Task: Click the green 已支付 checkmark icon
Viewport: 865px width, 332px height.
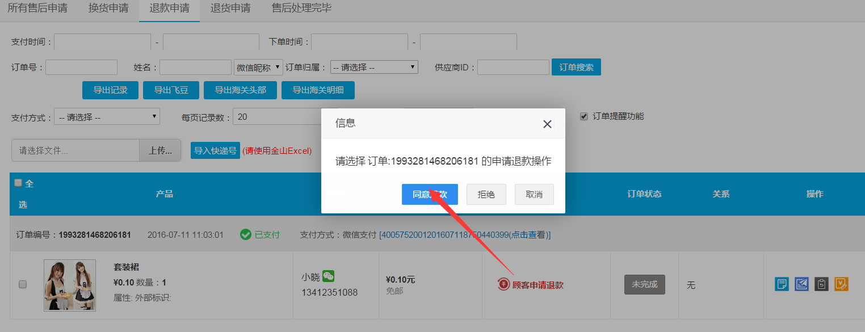Action: click(245, 234)
